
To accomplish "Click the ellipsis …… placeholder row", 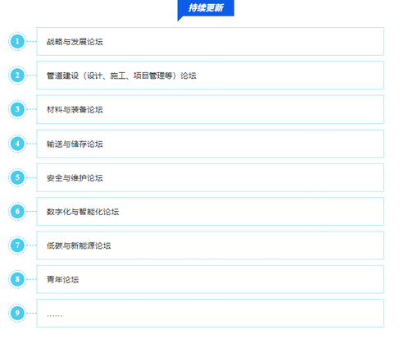I will coord(210,314).
